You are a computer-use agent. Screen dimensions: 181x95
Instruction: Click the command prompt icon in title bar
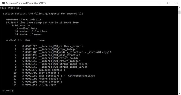pos(3,3)
